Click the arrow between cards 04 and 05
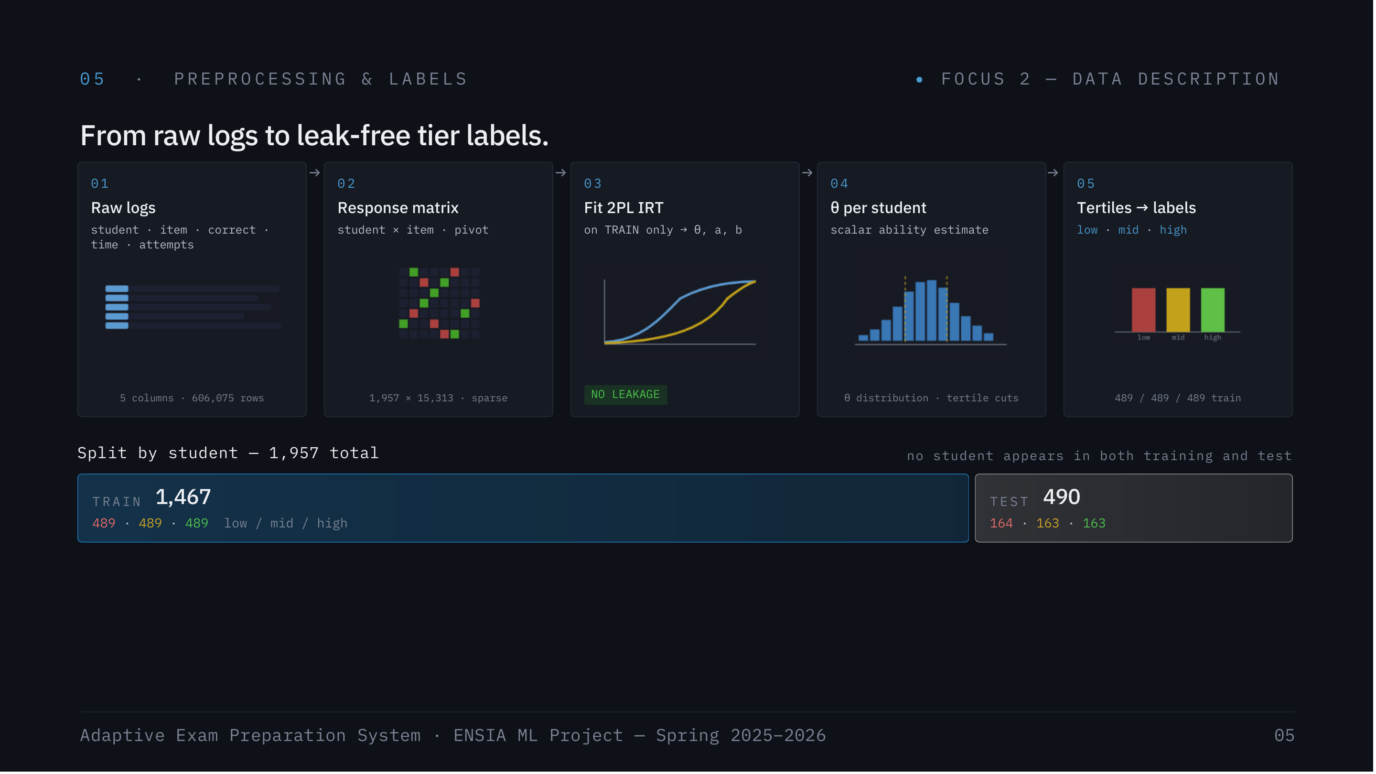1376x774 pixels. pyautogui.click(x=1054, y=173)
